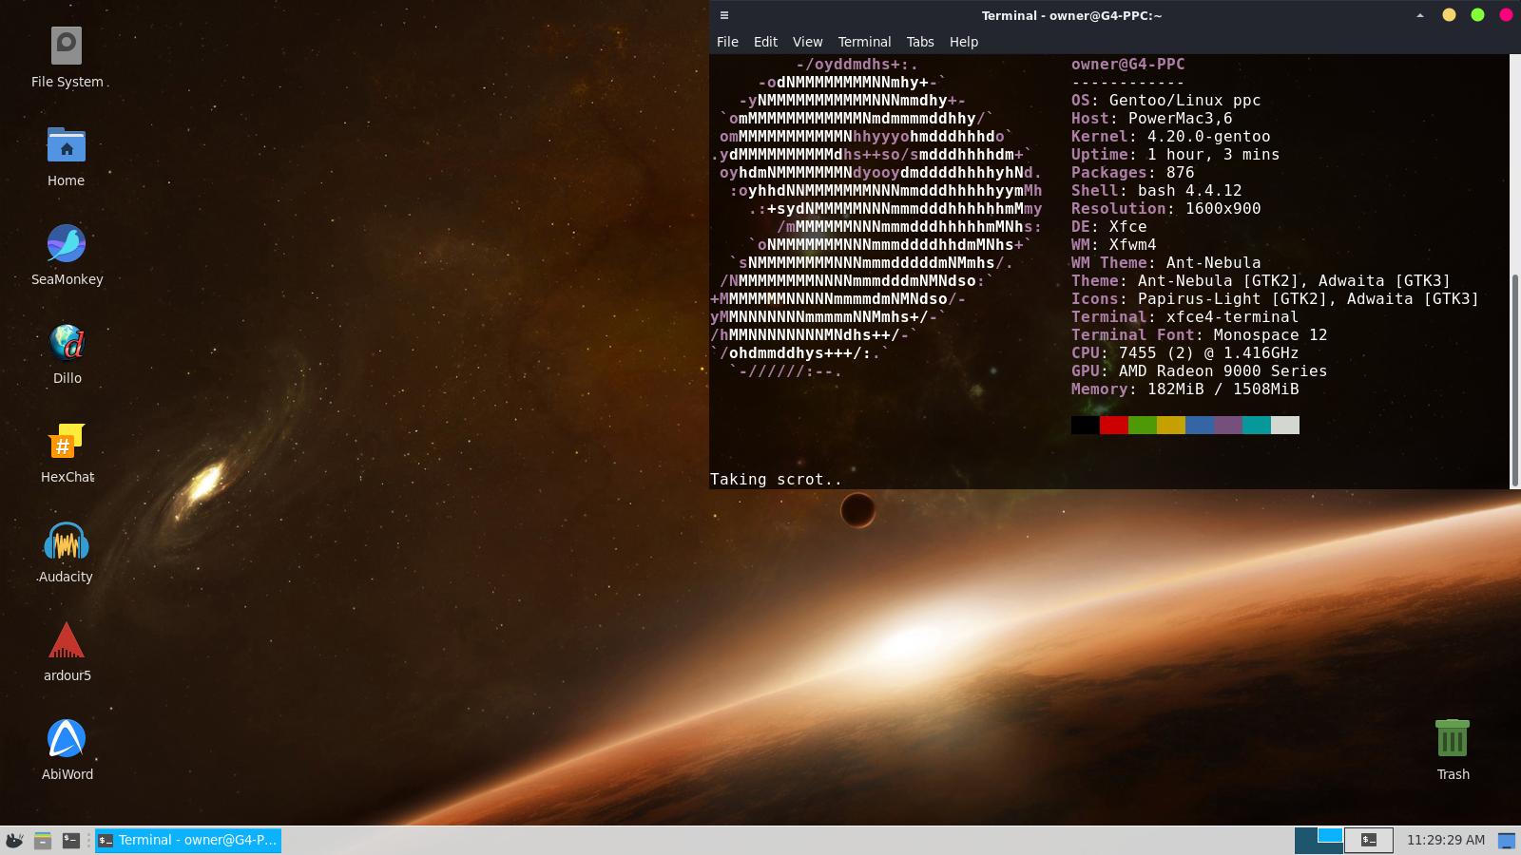Viewport: 1521px width, 855px height.
Task: Launch AbiWord from the desktop
Action: (67, 738)
